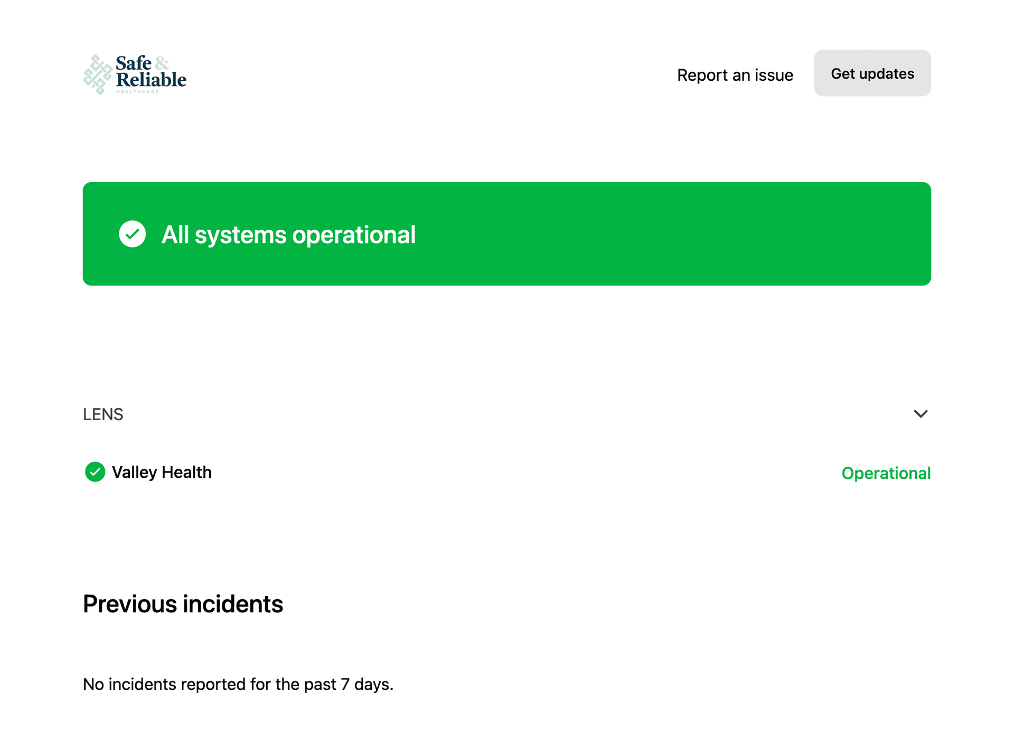Click the HEALTHCARE subtext under the logo
The height and width of the screenshot is (747, 1014).
click(137, 92)
